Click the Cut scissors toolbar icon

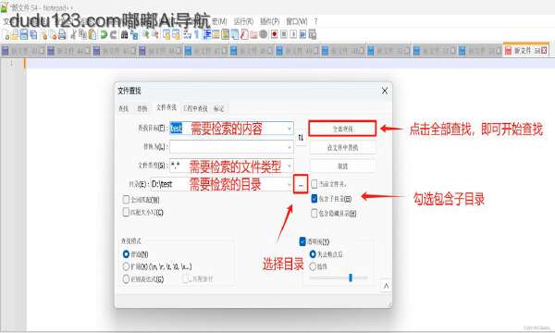(x=73, y=34)
